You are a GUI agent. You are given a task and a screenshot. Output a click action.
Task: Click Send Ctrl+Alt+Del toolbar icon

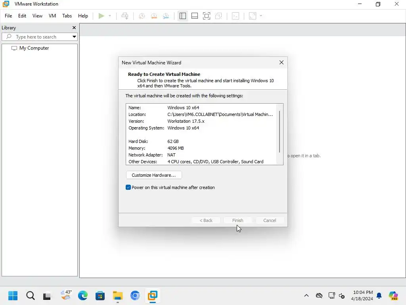point(125,16)
